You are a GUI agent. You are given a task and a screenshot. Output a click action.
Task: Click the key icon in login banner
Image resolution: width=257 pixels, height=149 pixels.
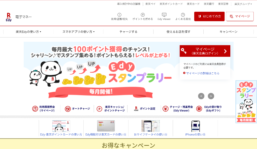point(184,51)
